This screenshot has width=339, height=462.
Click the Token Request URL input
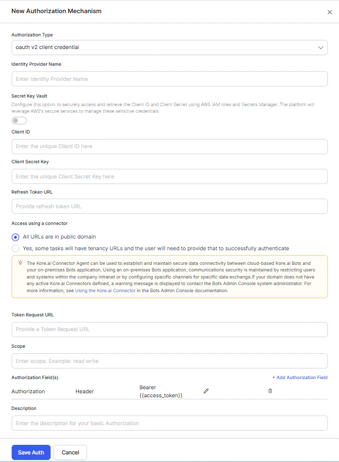[169, 330]
